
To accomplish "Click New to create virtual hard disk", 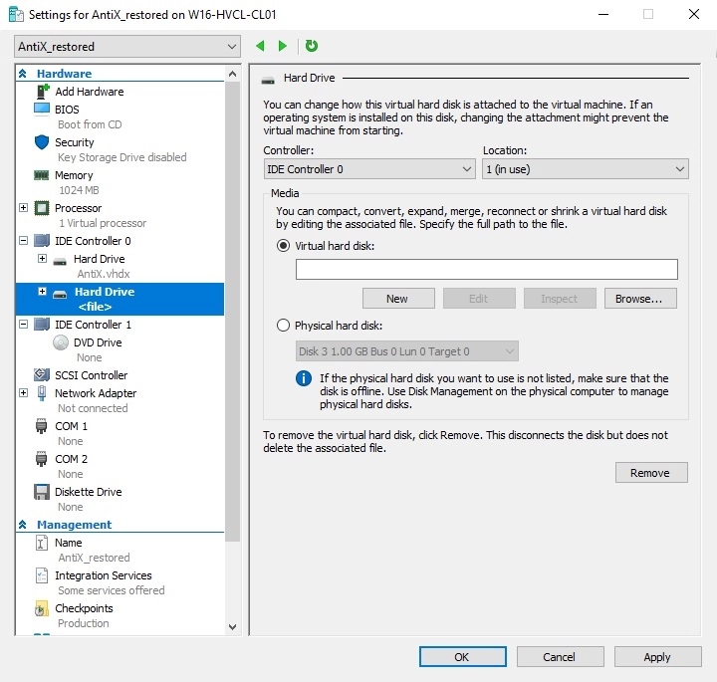I will [398, 299].
